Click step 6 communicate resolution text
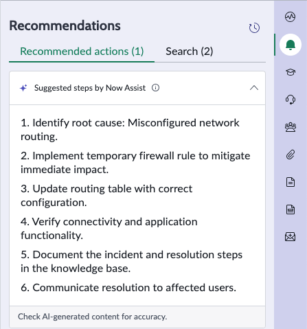This screenshot has height=329, width=307. (128, 288)
